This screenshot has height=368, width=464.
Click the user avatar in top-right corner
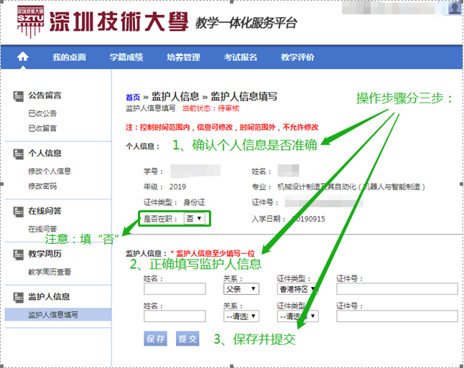point(454,7)
